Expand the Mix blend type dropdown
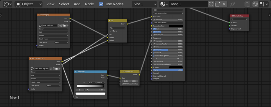271x107 pixels. 117,28
